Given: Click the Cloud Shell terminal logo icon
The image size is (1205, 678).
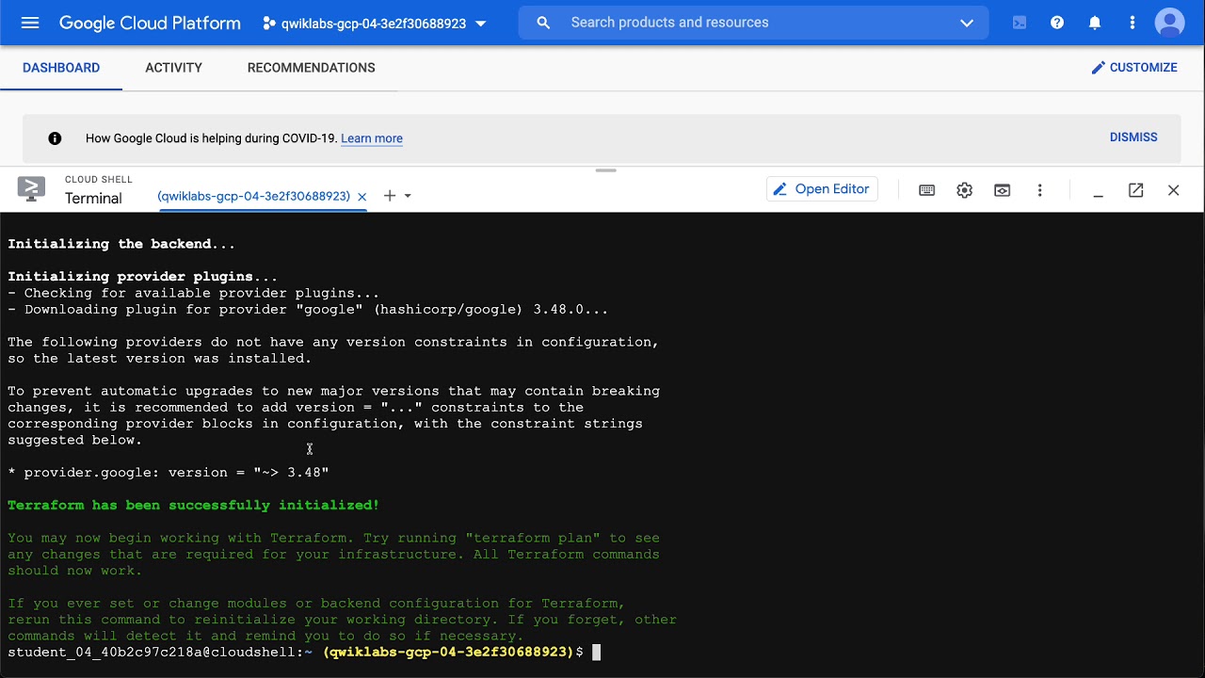Looking at the screenshot, I should pyautogui.click(x=31, y=189).
